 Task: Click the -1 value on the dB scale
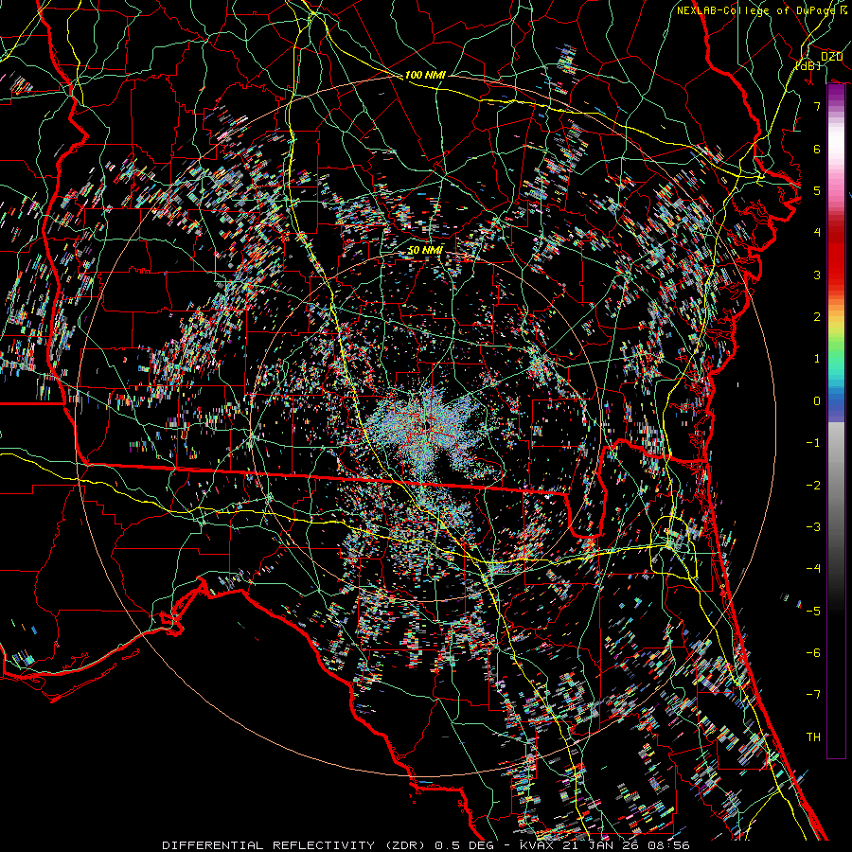(x=813, y=443)
